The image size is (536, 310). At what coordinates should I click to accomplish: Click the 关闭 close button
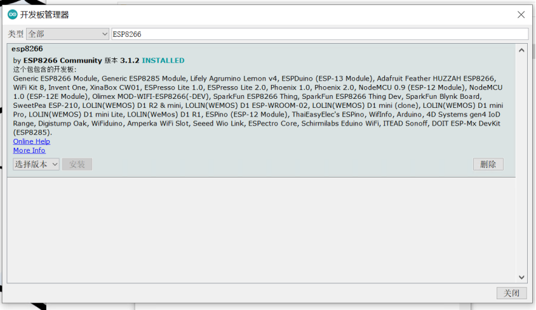pos(511,293)
